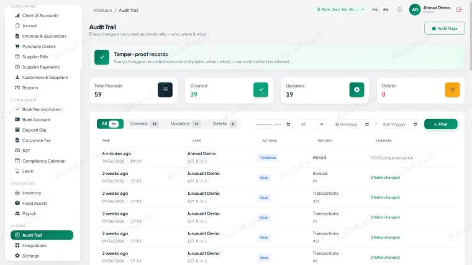Click the 'Tamper-proof records' heading

141,55
